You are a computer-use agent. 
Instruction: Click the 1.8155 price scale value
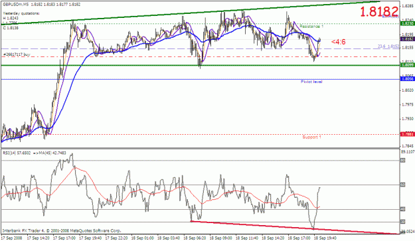[408, 48]
